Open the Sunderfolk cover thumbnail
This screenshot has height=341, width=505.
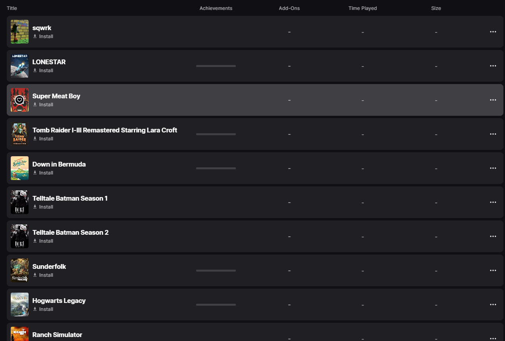pos(19,270)
